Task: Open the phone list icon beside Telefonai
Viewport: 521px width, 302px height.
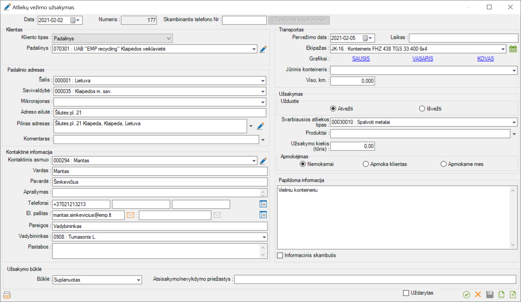Action: (x=263, y=204)
